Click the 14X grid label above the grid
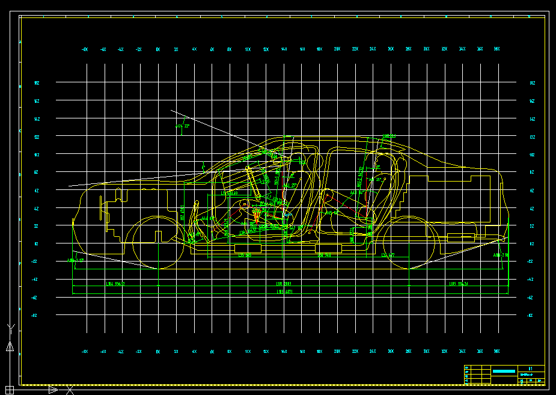The height and width of the screenshot is (395, 556). pyautogui.click(x=284, y=49)
